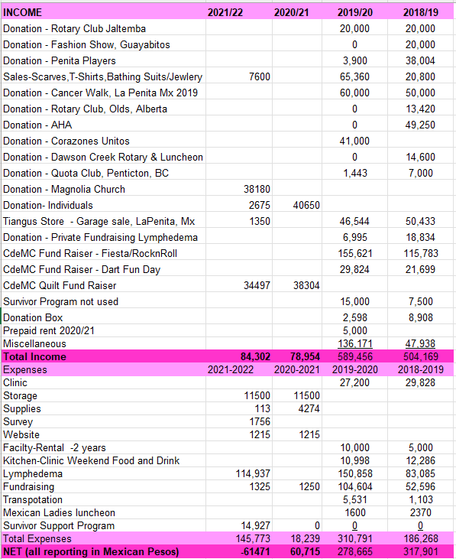This screenshot has height=559, width=456.
Task: Click the NET value -61471 cell
Action: click(x=239, y=551)
